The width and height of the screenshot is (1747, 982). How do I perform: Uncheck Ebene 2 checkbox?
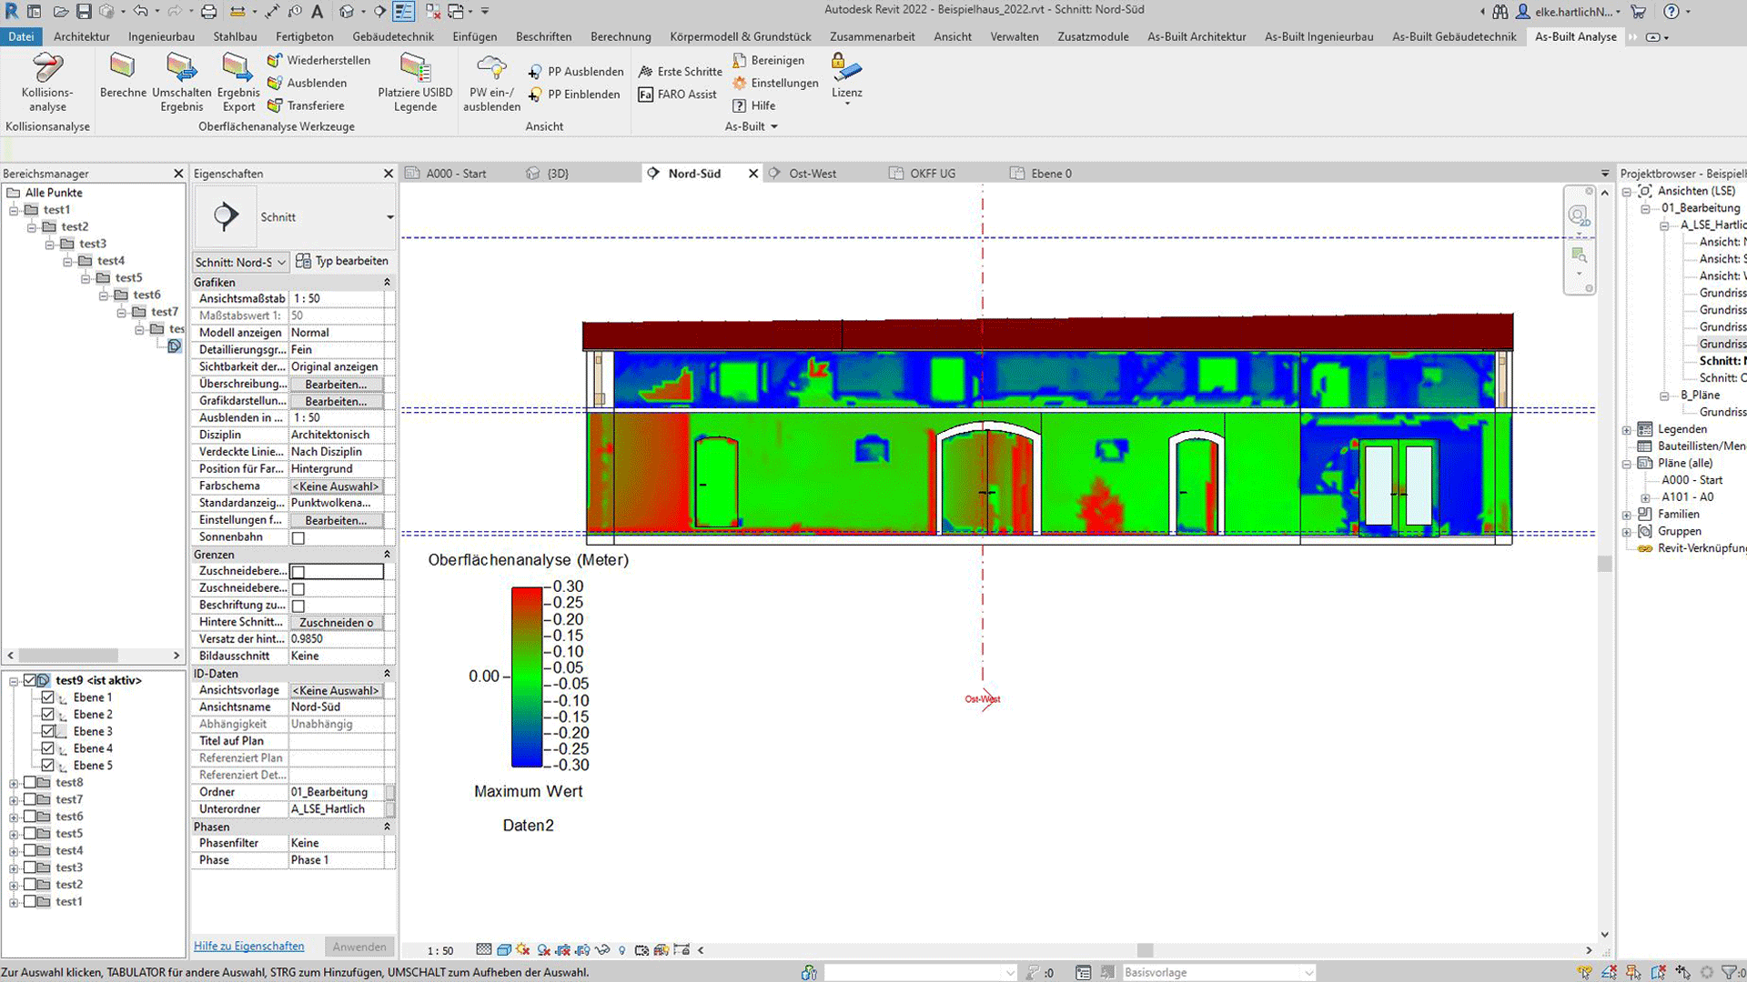(x=48, y=715)
